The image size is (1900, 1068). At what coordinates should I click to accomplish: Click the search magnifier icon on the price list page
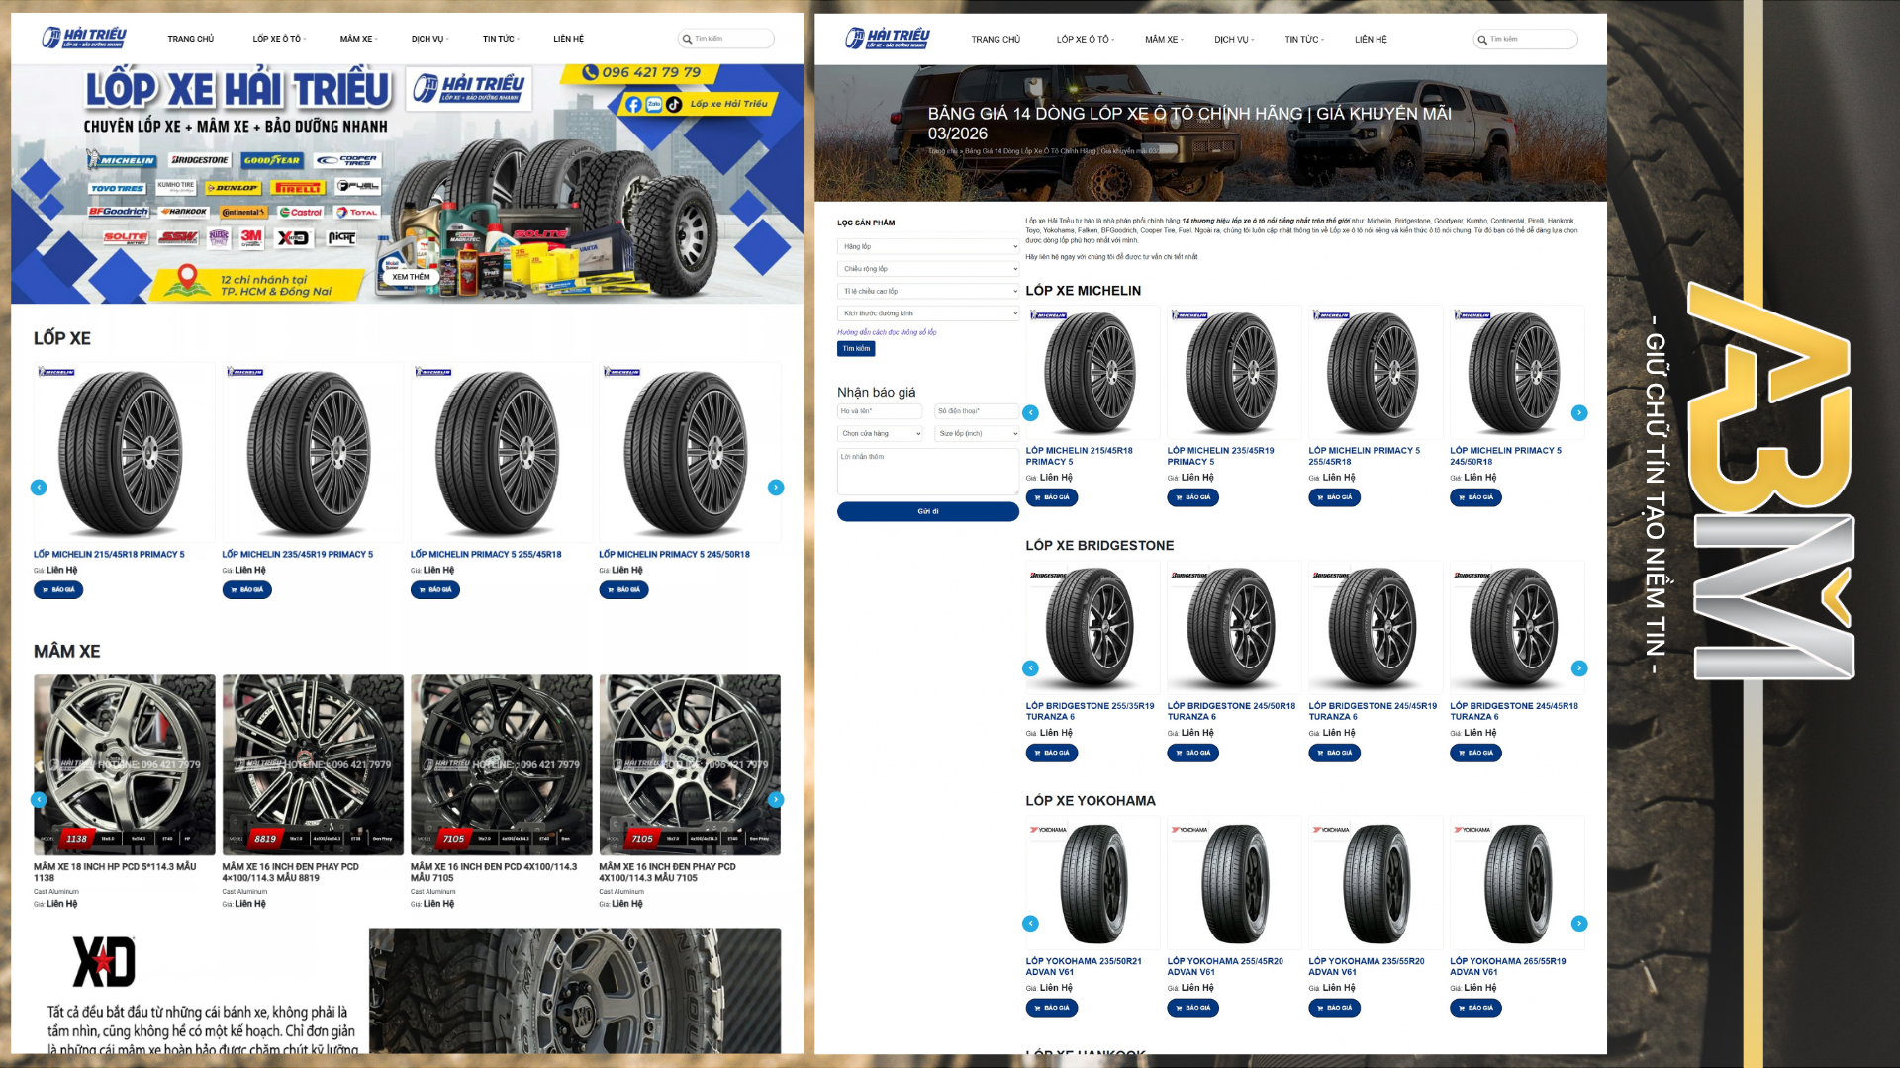1482,40
